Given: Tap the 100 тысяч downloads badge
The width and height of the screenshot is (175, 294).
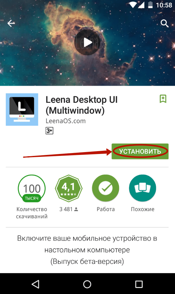Looking at the screenshot, I should [x=32, y=189].
